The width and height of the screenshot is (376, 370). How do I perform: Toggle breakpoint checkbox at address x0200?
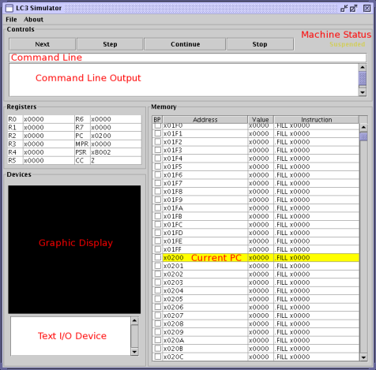tap(158, 257)
